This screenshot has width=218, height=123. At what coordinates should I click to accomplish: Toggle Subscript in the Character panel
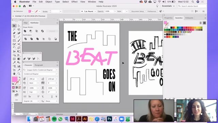click(x=43, y=97)
